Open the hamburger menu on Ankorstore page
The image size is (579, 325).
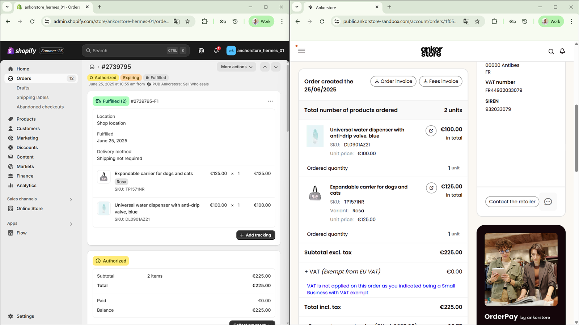(x=301, y=51)
